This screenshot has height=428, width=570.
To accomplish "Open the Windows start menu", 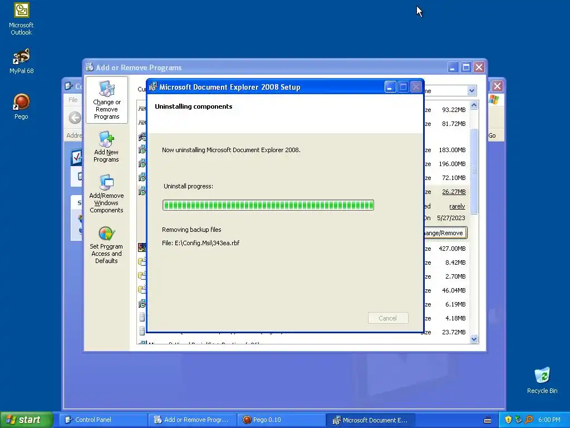I will (x=26, y=420).
